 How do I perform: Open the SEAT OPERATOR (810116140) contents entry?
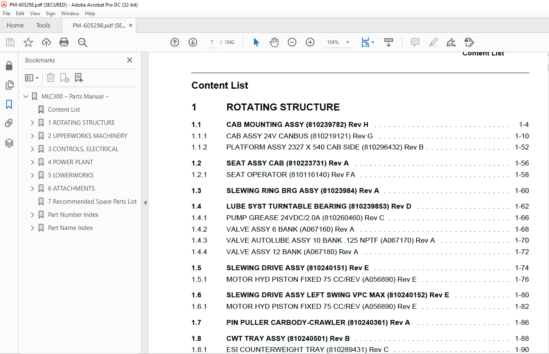click(x=291, y=175)
